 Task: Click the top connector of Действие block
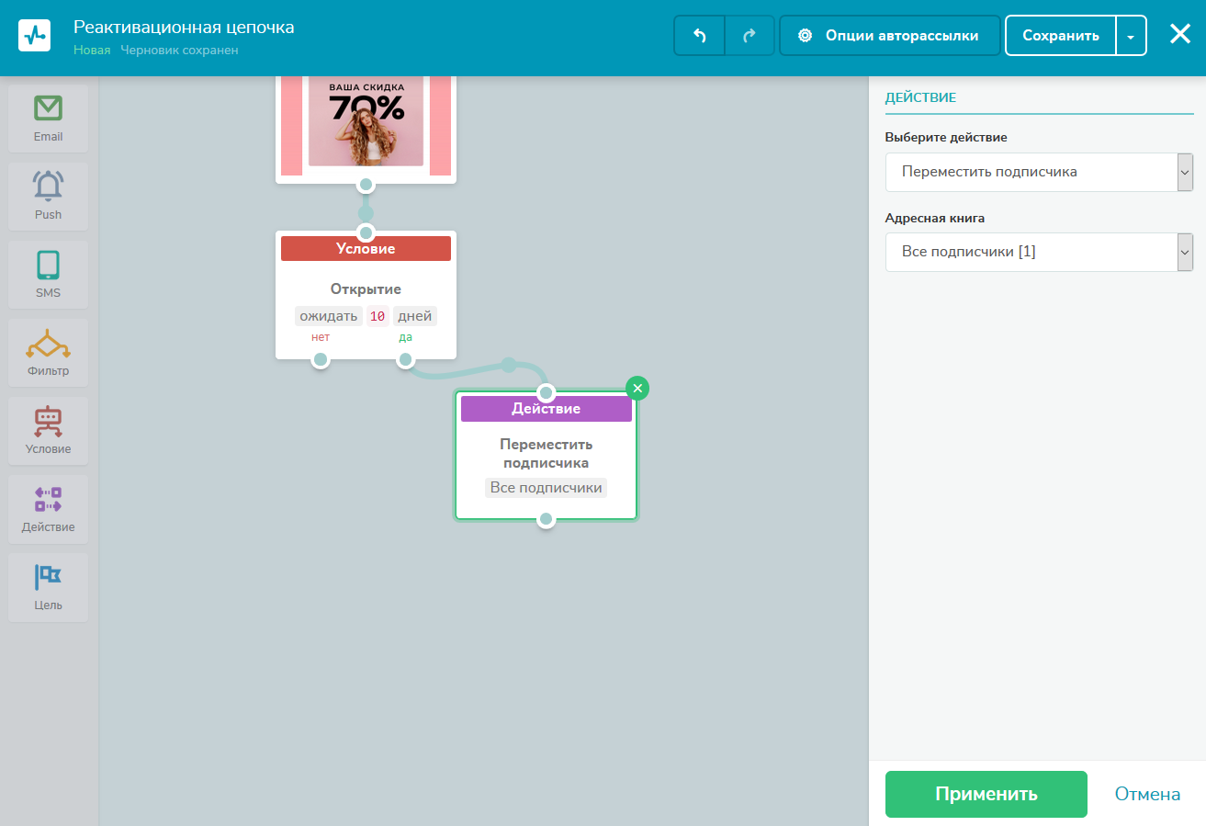(x=546, y=393)
